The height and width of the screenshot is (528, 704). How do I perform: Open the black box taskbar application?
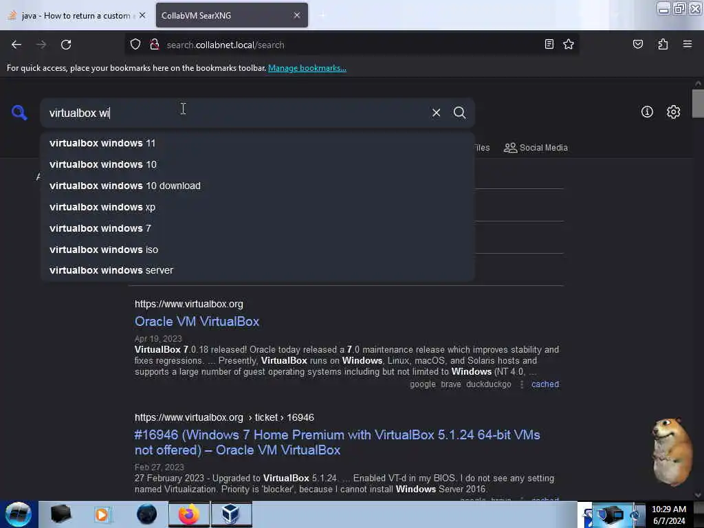(x=61, y=514)
